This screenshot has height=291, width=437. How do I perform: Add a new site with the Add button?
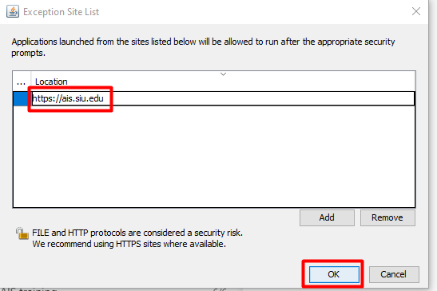(x=327, y=217)
